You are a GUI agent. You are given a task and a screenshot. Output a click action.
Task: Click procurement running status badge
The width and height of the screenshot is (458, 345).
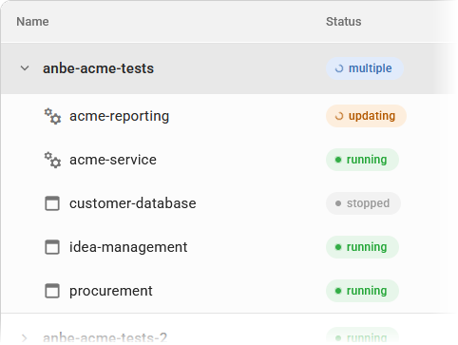362,291
